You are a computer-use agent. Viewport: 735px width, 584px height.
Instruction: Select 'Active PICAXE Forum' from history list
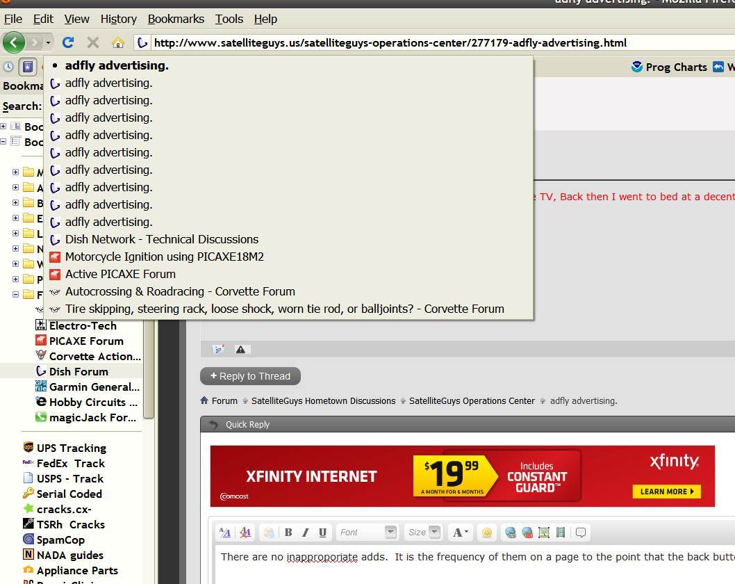point(120,274)
